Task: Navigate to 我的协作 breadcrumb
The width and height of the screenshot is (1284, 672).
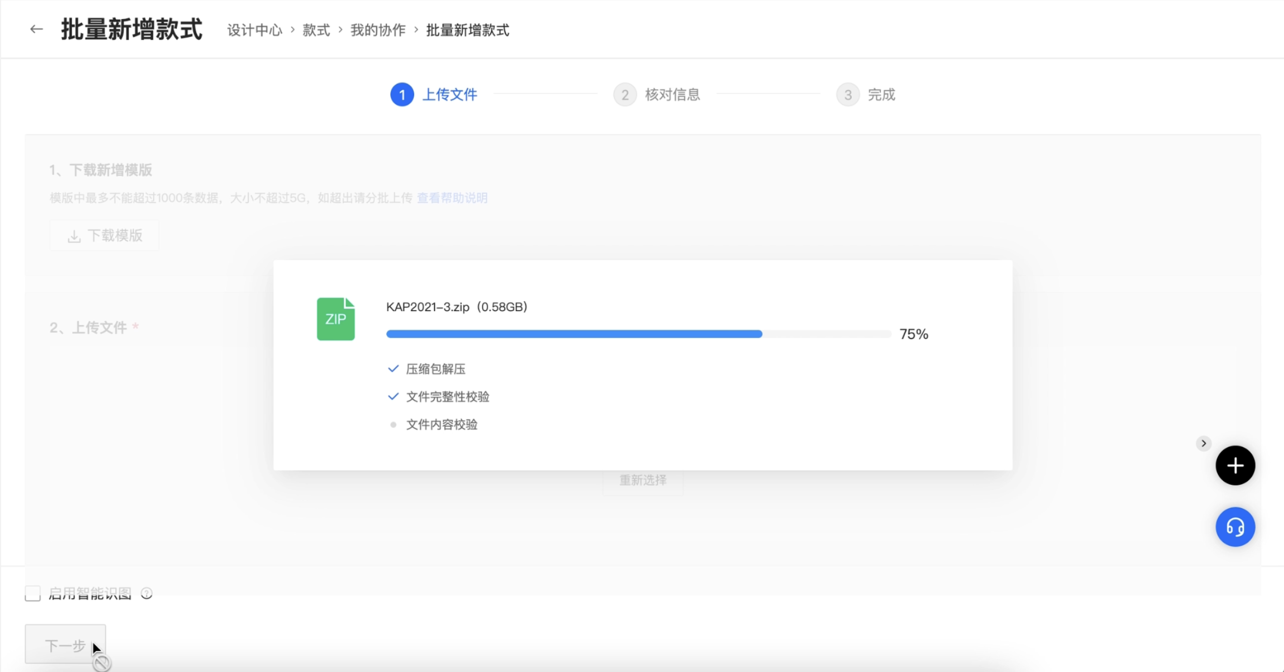Action: (378, 30)
